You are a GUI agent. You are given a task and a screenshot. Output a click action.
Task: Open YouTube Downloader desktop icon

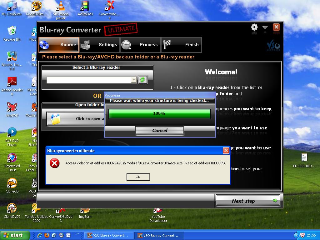pos(158,215)
